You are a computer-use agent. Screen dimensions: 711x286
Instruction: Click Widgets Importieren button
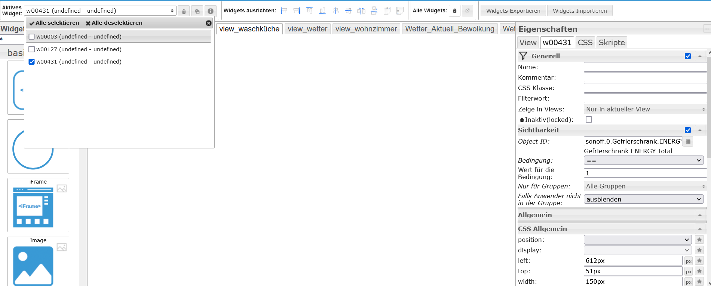point(580,11)
